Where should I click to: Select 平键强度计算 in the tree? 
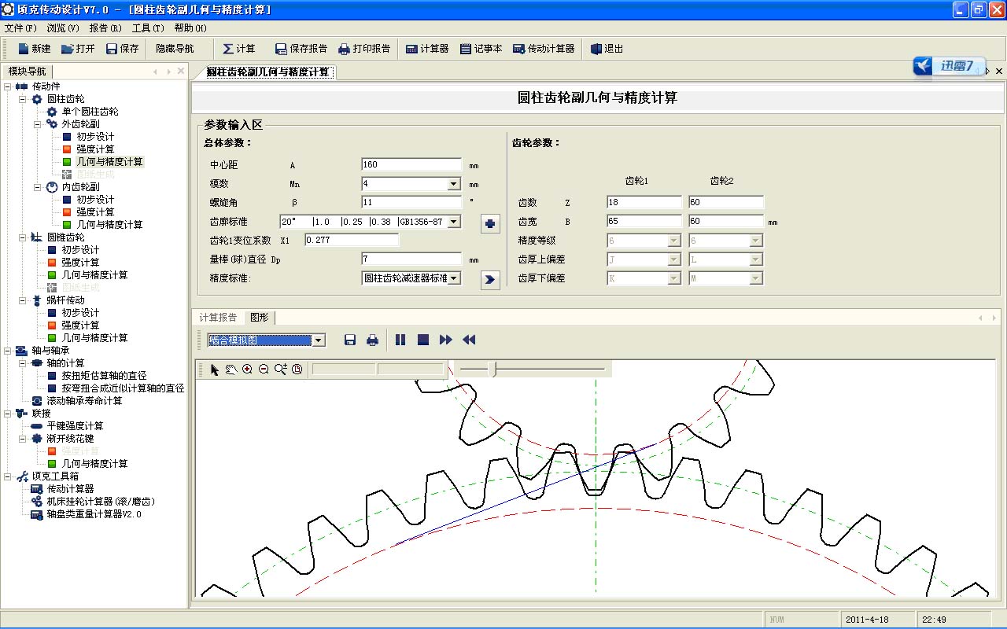75,426
